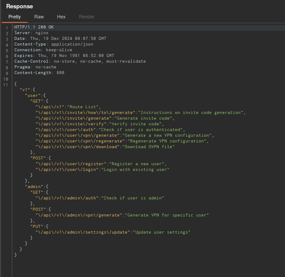The width and height of the screenshot is (285, 277).
Task: Select the Pretty tab
Action: tap(14, 17)
